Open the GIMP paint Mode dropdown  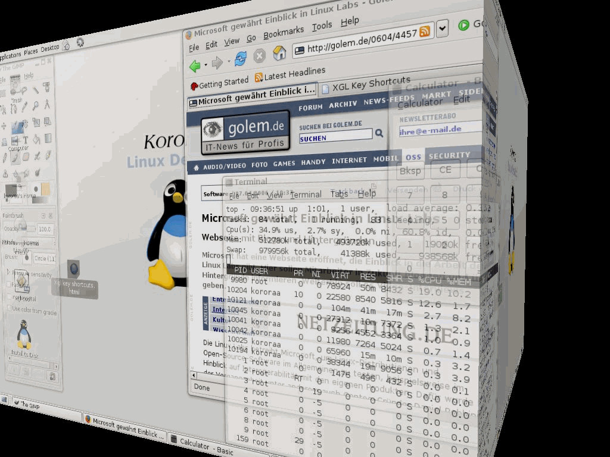pyautogui.click(x=38, y=243)
